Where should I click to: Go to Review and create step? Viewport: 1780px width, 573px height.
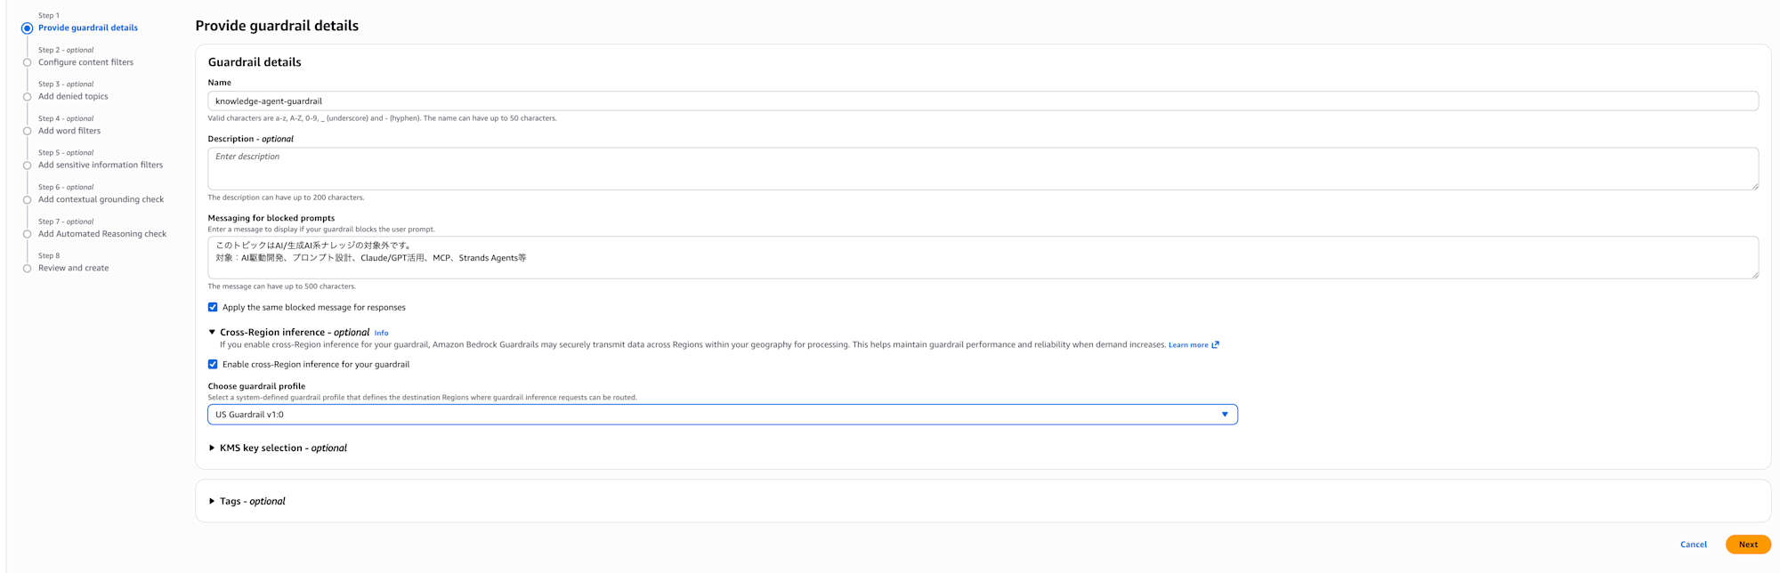tap(73, 268)
